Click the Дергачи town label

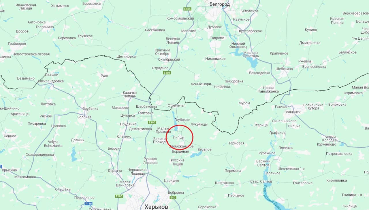115,171
